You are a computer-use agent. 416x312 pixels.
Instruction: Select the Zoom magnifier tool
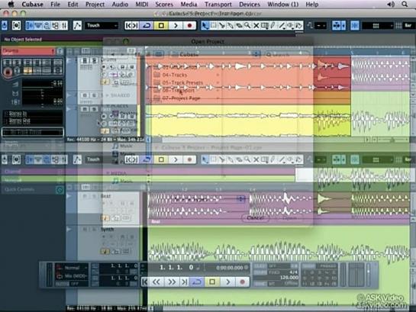(x=247, y=25)
